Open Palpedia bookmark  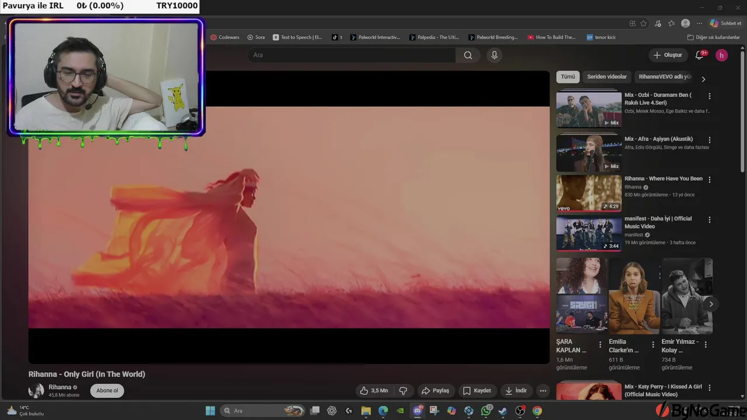pos(434,37)
